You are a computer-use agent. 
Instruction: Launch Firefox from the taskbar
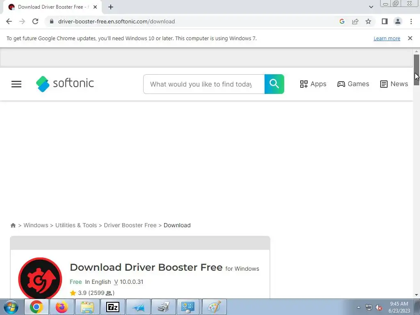click(x=62, y=307)
